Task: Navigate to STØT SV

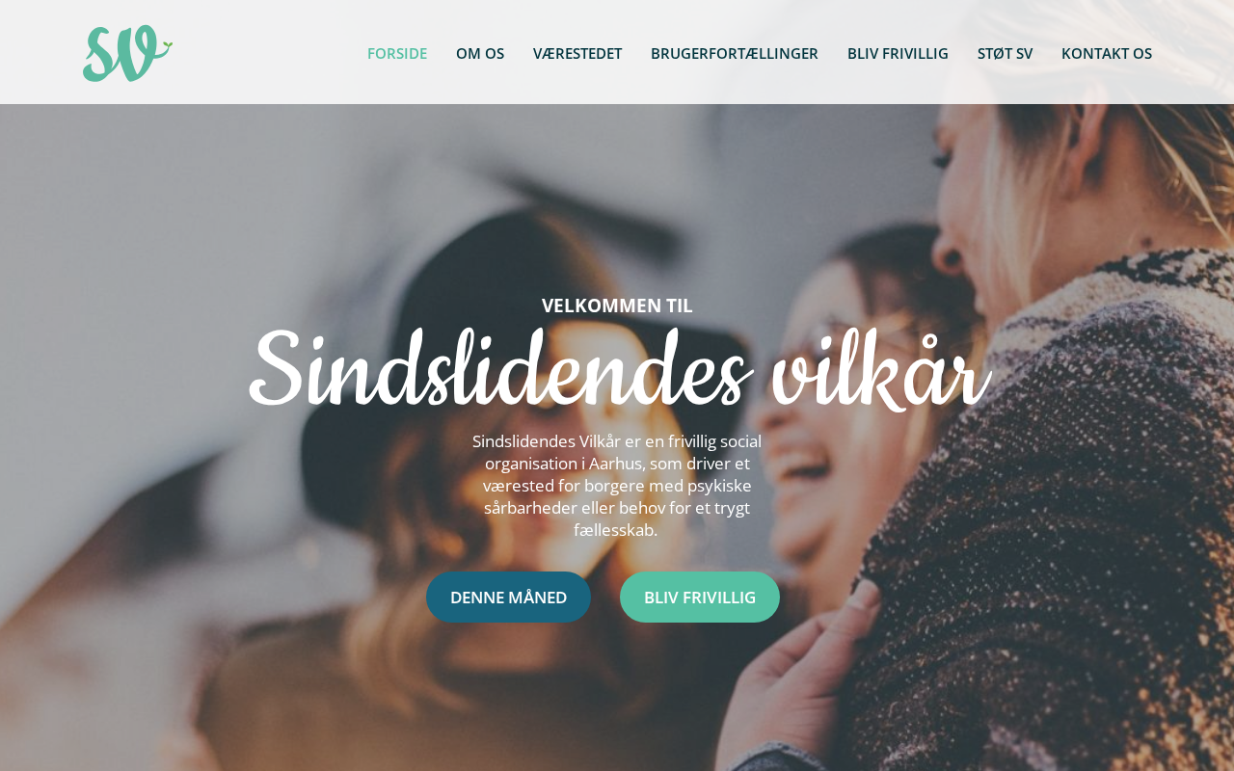Action: (1005, 53)
